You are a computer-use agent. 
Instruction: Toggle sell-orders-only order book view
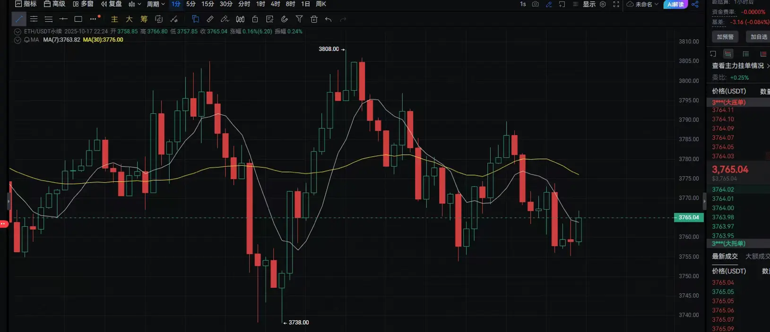pos(763,54)
